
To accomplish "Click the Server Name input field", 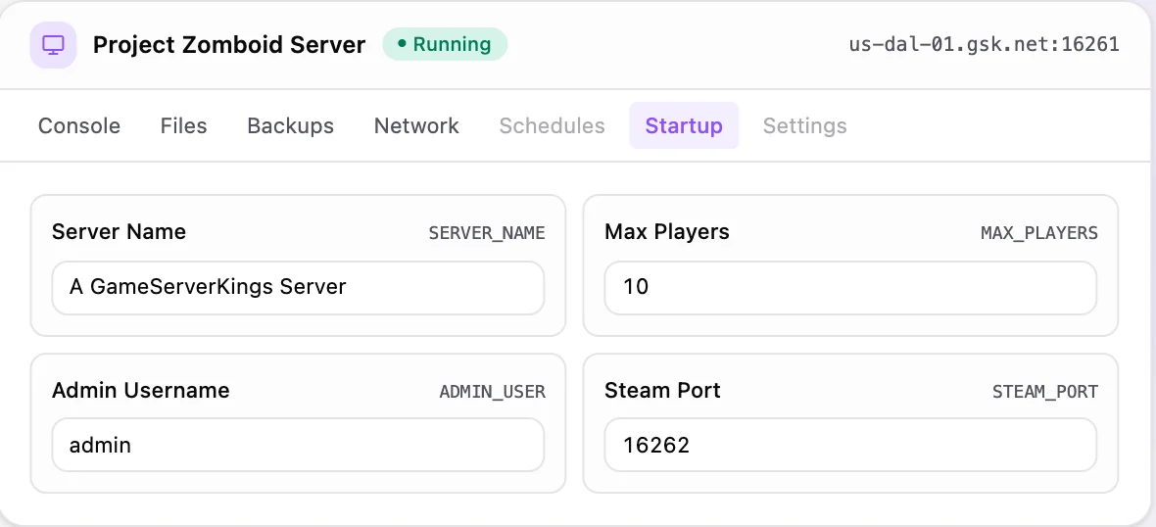I will 298,287.
